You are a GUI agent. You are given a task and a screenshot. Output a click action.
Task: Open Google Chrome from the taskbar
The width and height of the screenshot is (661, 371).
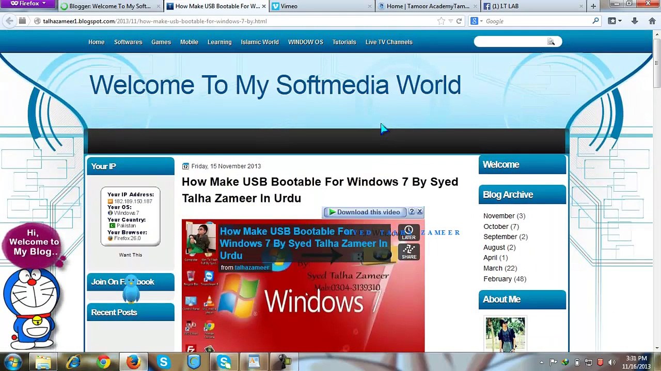103,362
